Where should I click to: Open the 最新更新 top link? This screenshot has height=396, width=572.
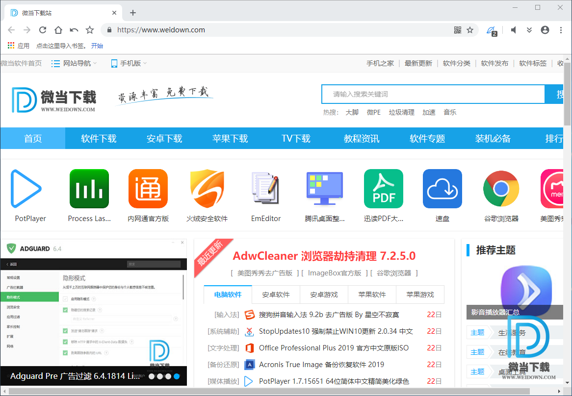tap(418, 63)
